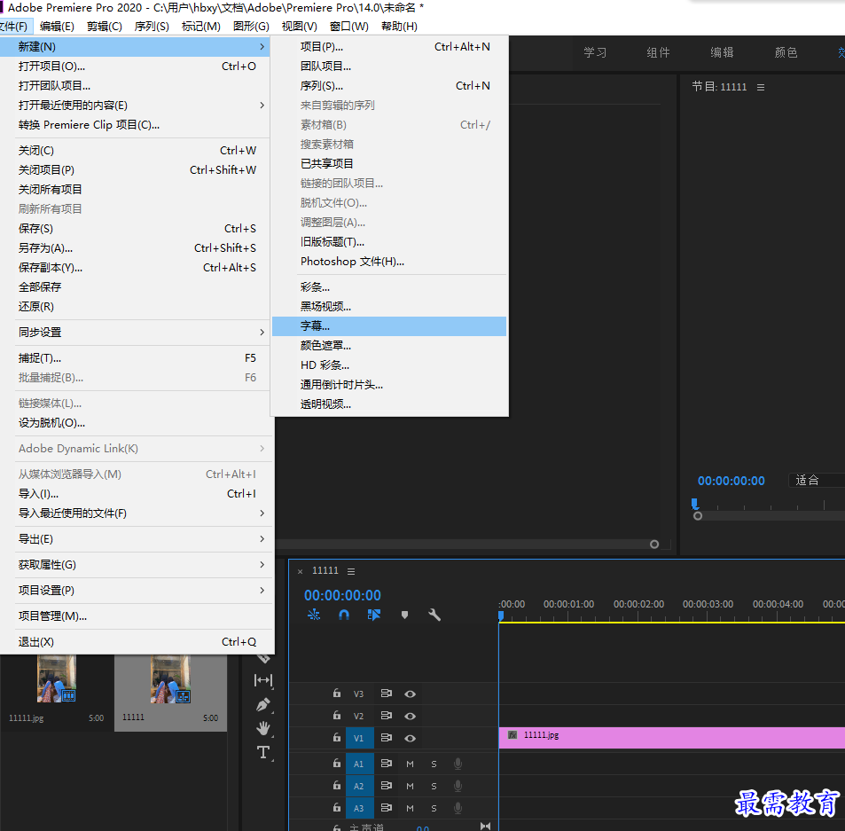
Task: Enable voice-over record on track A2
Action: (x=458, y=786)
